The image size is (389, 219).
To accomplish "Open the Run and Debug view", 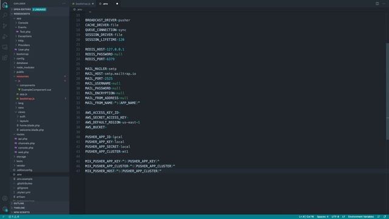I will [5, 36].
